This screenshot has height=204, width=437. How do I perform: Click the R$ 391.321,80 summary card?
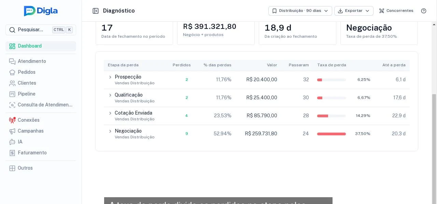coord(216,33)
